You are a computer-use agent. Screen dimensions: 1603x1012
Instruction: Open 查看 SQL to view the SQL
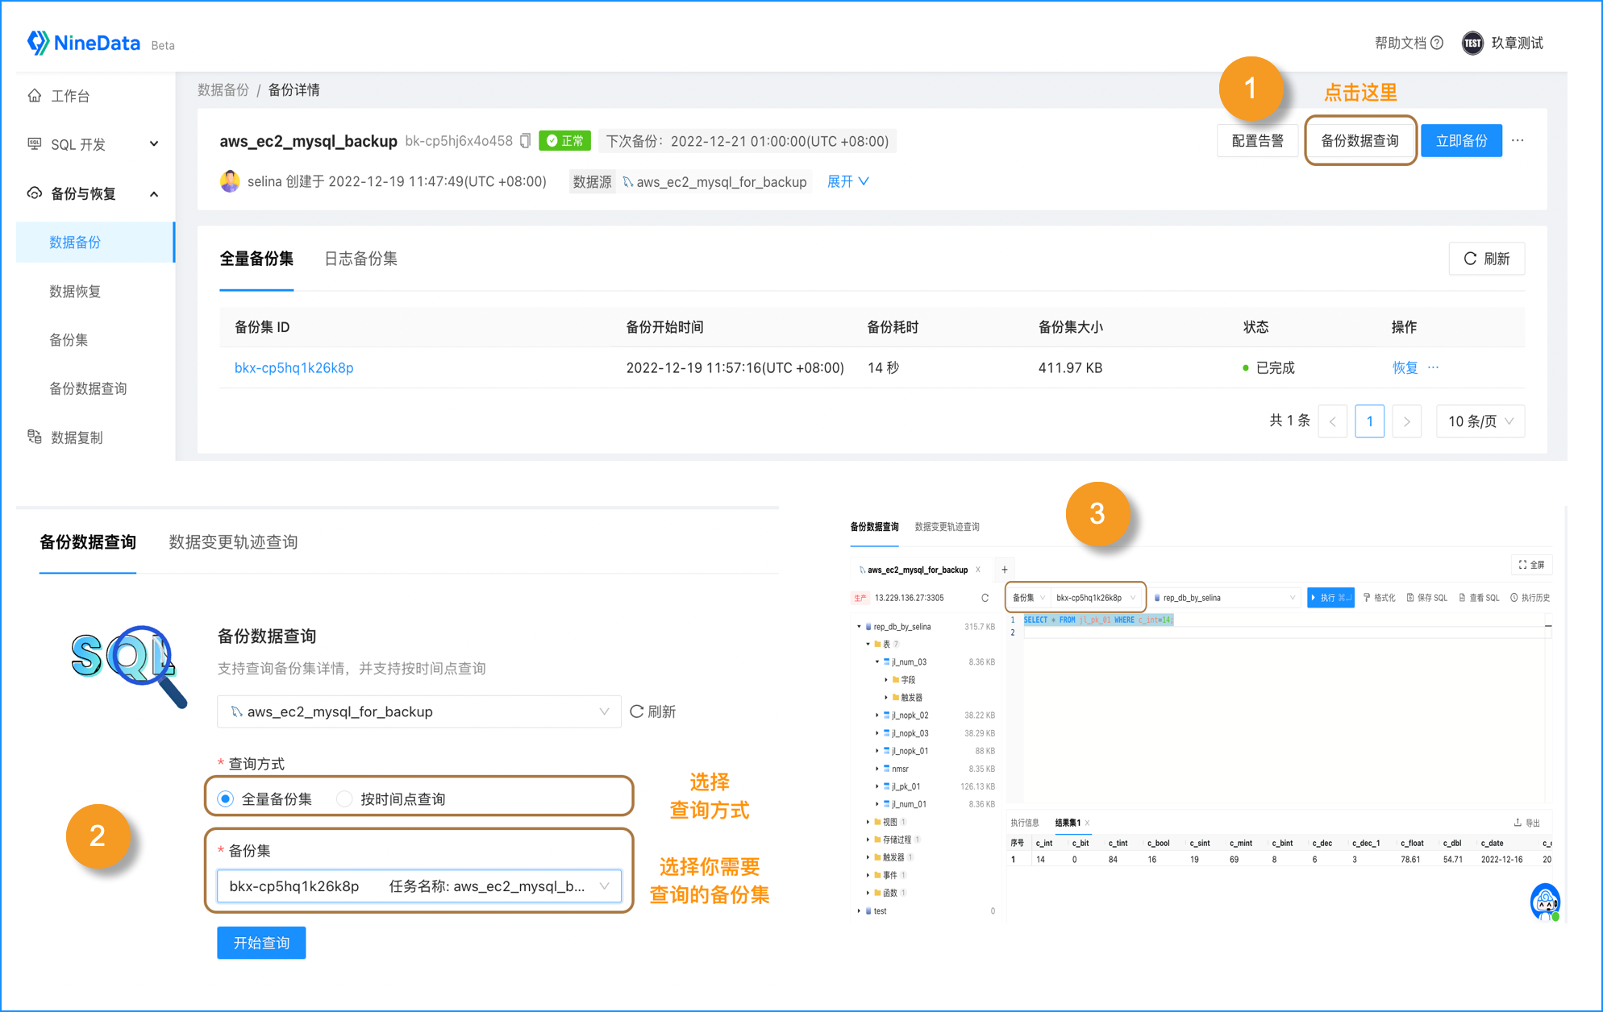pyautogui.click(x=1479, y=597)
